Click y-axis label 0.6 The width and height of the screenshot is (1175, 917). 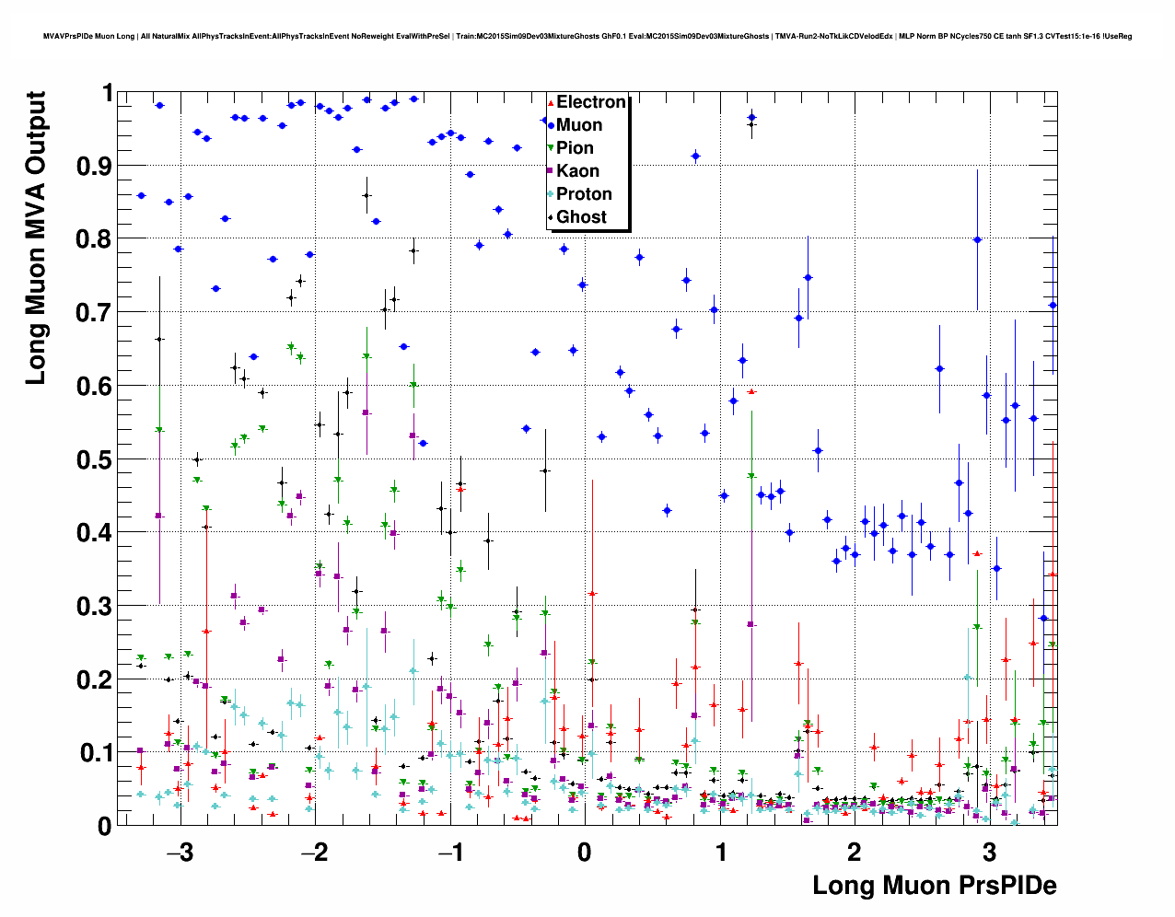tap(94, 386)
